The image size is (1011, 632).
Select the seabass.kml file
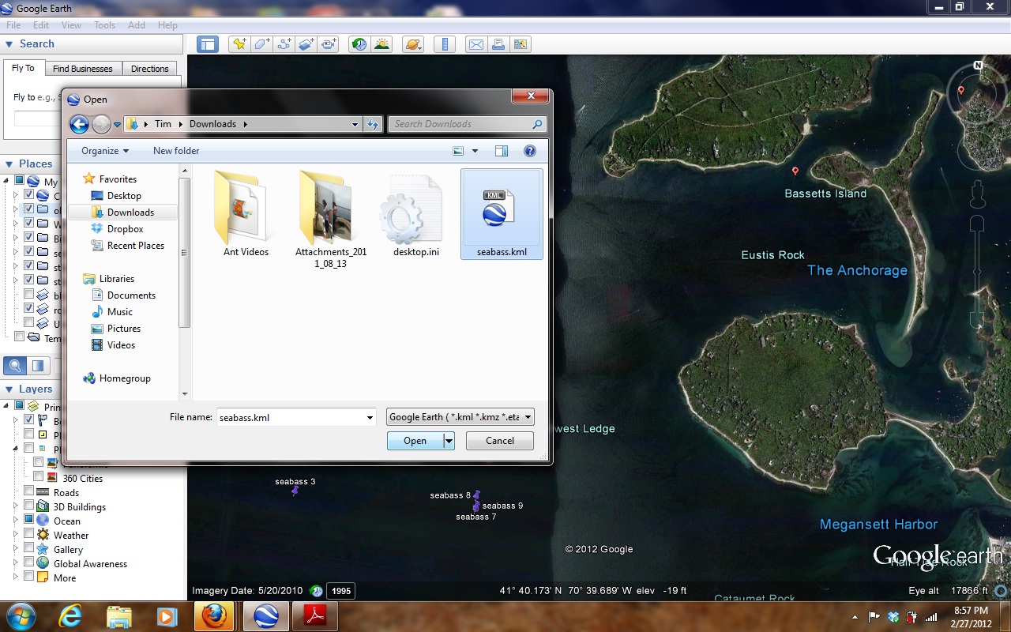pos(502,214)
